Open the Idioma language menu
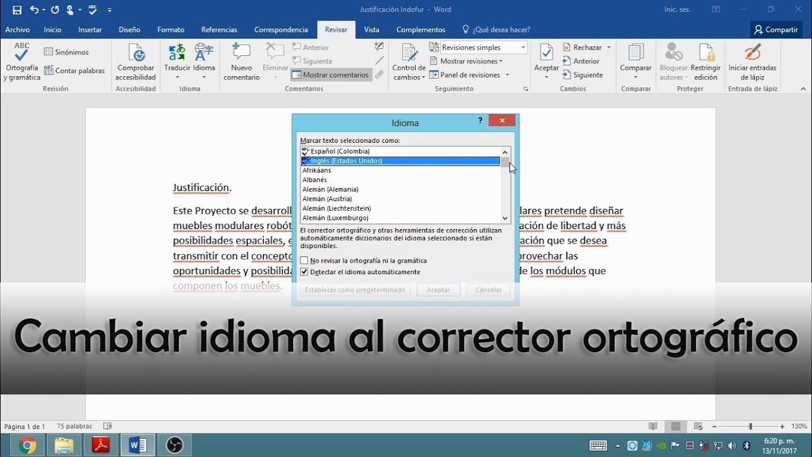The image size is (812, 457). click(x=204, y=62)
